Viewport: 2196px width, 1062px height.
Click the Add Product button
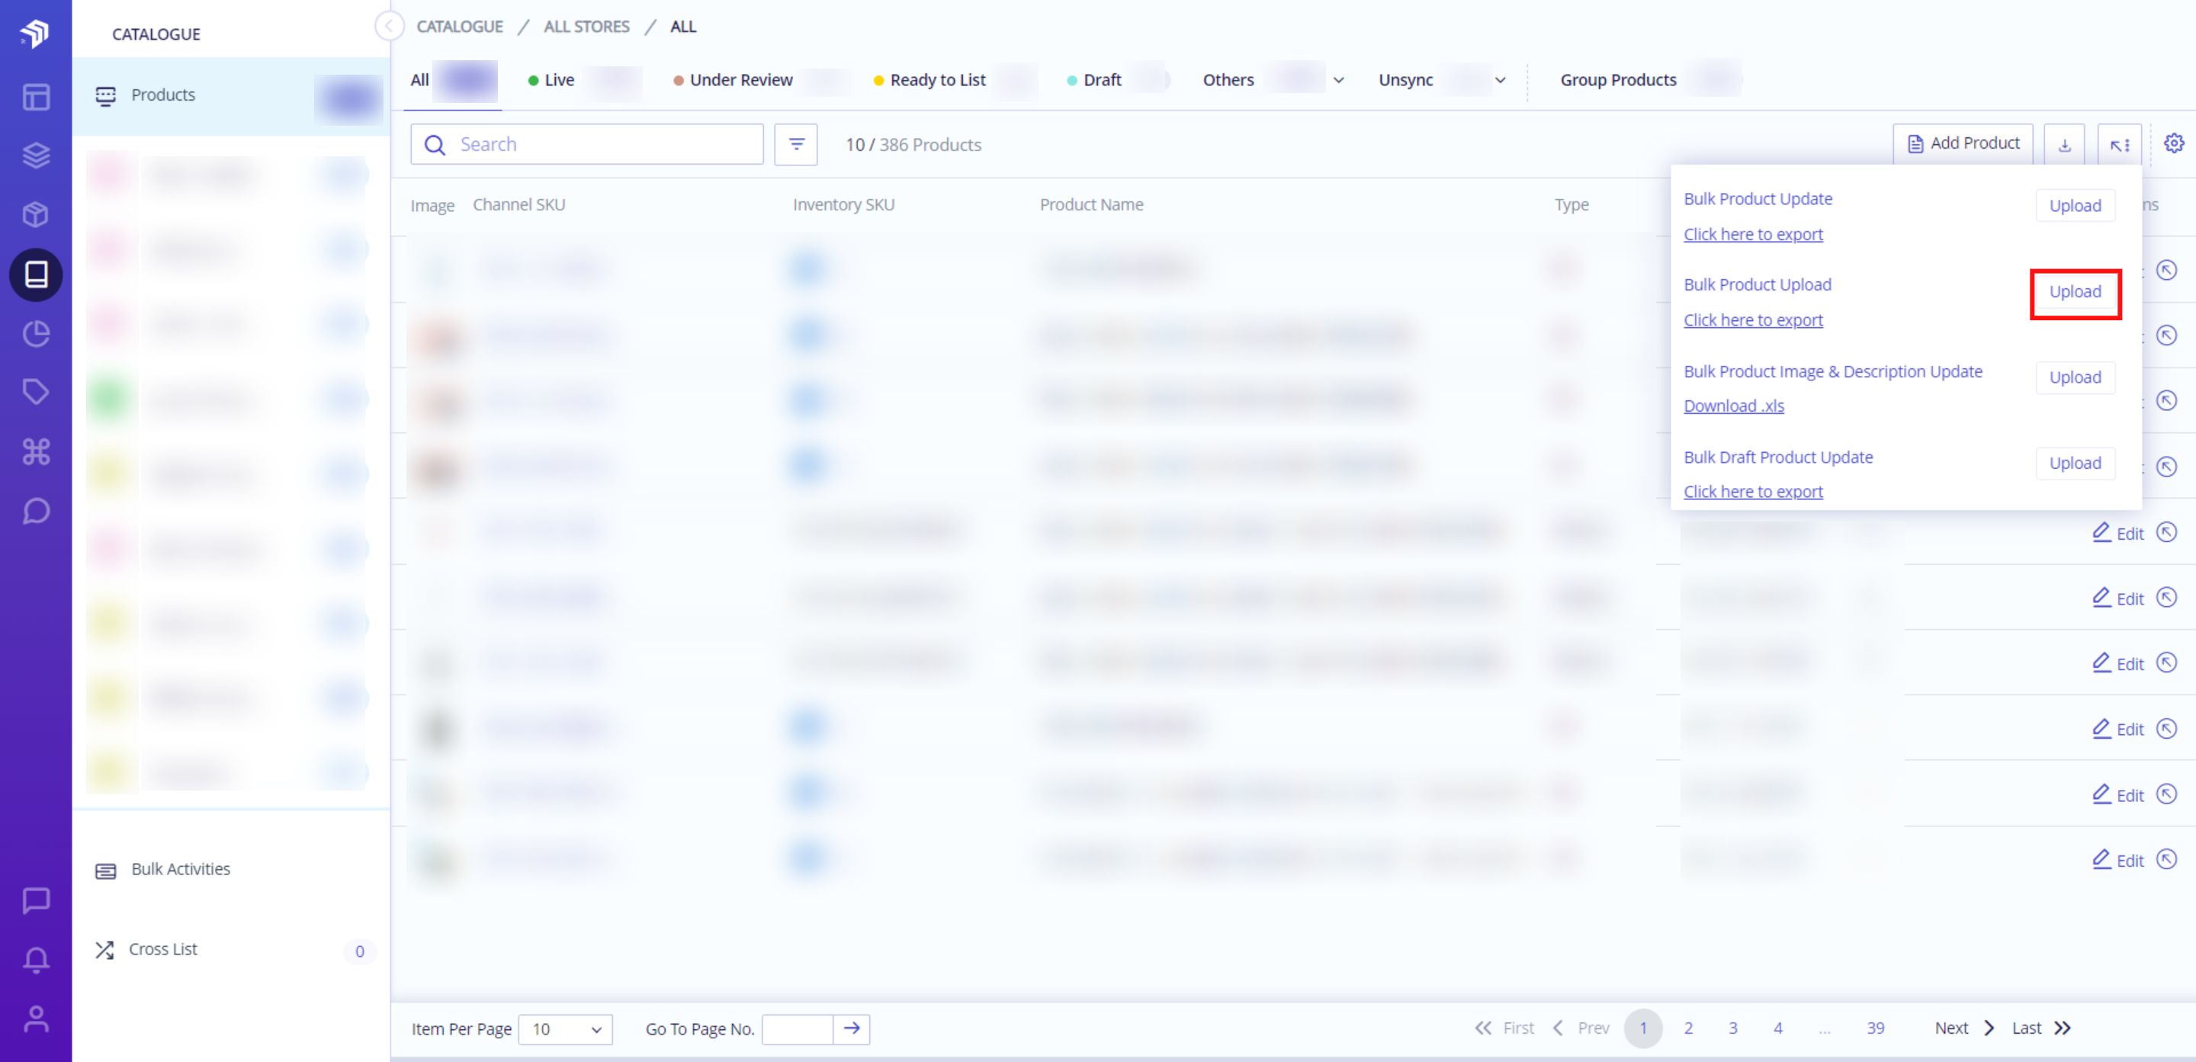[1963, 143]
